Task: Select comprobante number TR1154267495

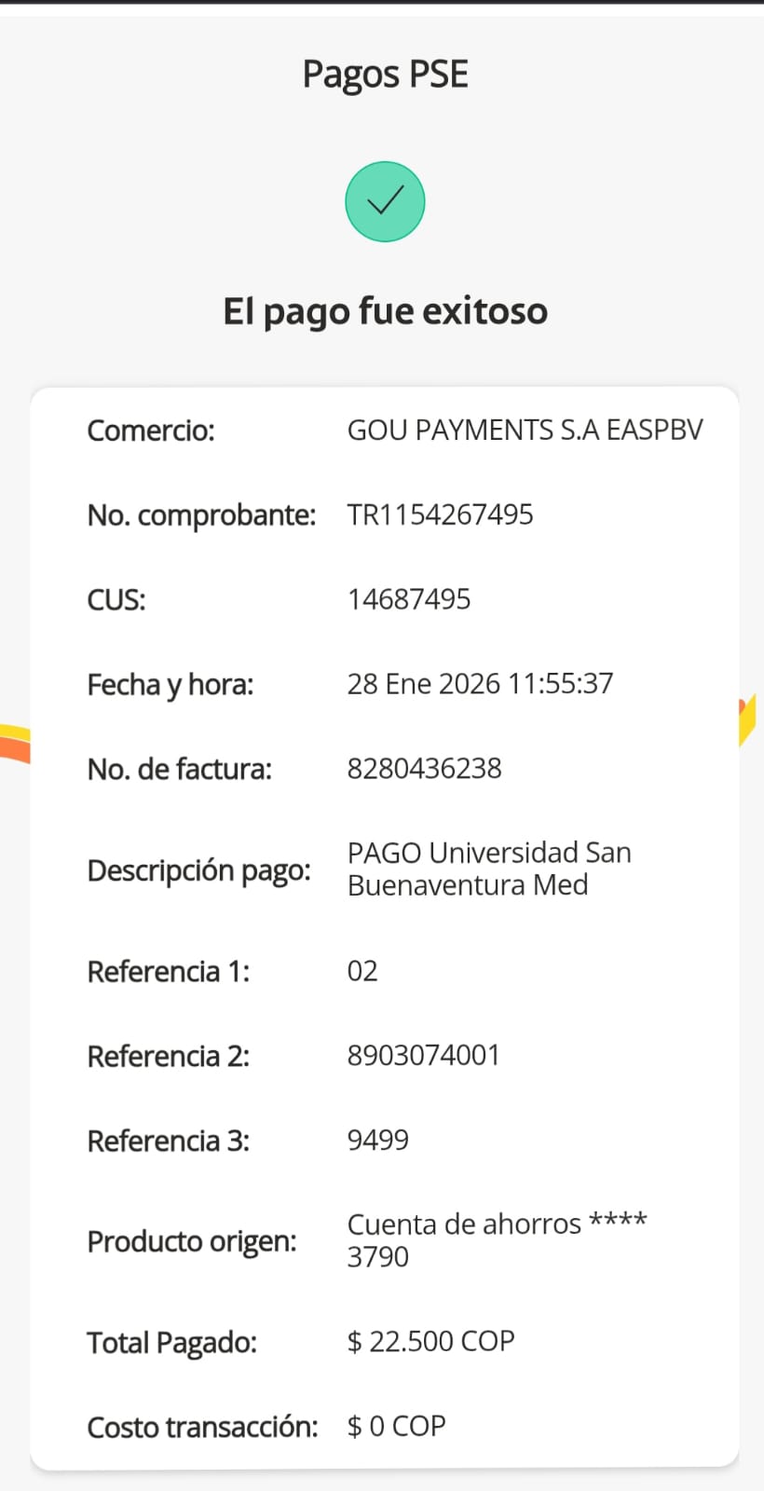Action: pyautogui.click(x=440, y=514)
